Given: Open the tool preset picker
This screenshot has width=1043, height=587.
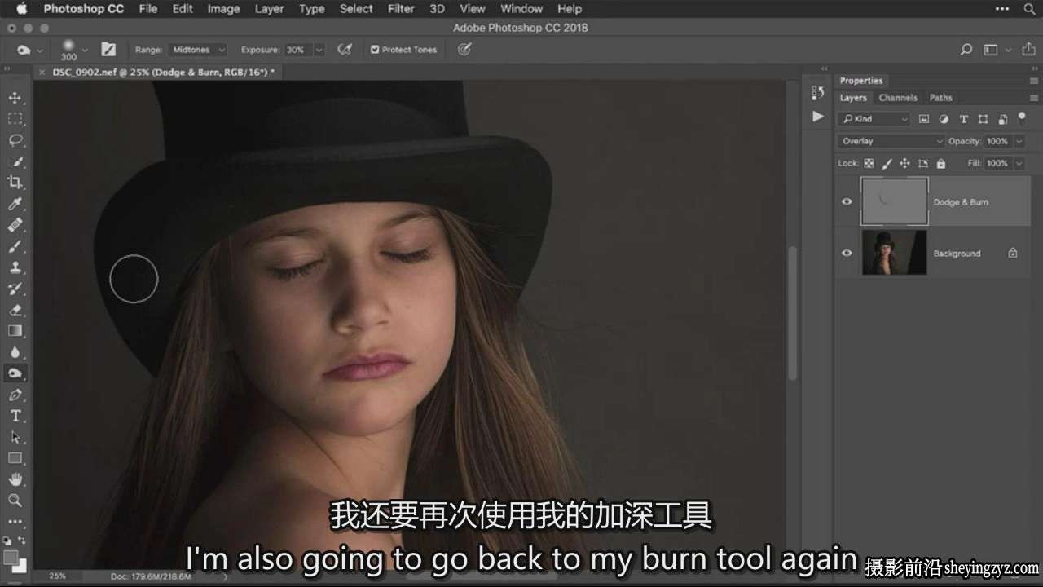Looking at the screenshot, I should pos(29,50).
